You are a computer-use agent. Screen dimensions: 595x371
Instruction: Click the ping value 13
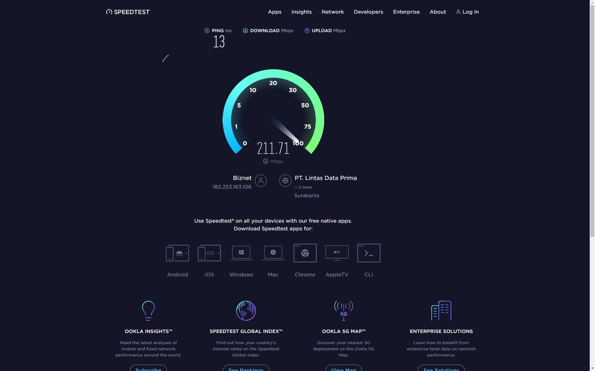pyautogui.click(x=219, y=41)
